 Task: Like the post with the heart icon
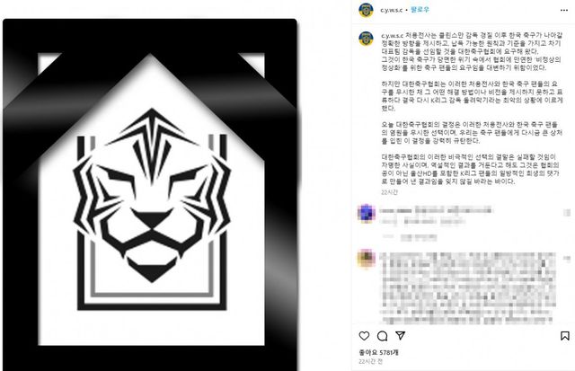click(x=364, y=336)
